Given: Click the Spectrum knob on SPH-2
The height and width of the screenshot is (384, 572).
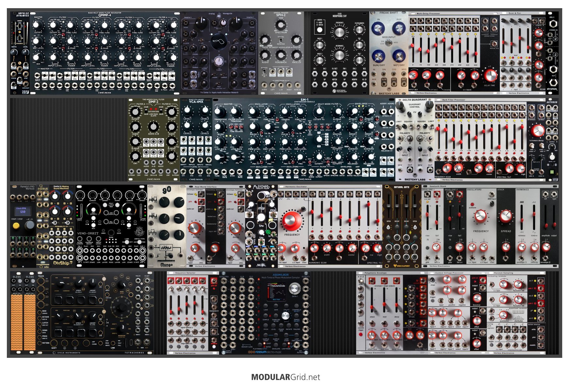Looking at the screenshot, I should pyautogui.click(x=281, y=25).
